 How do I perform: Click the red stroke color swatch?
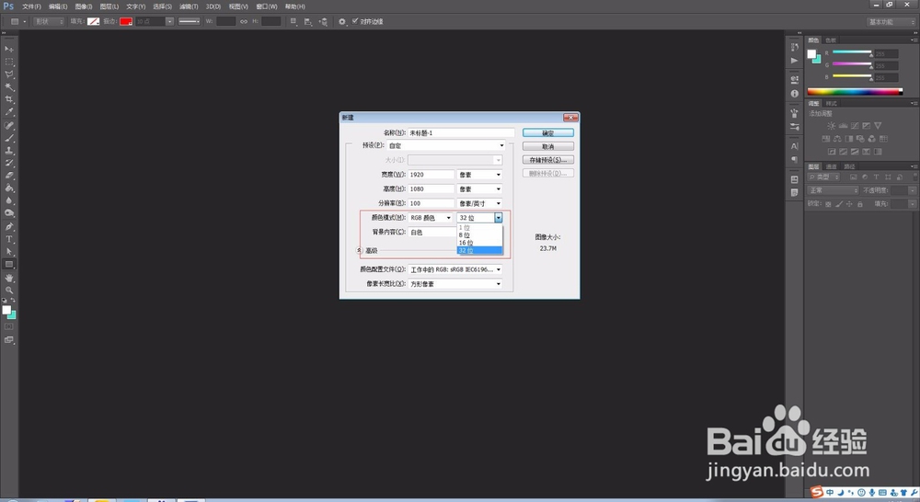tap(126, 22)
